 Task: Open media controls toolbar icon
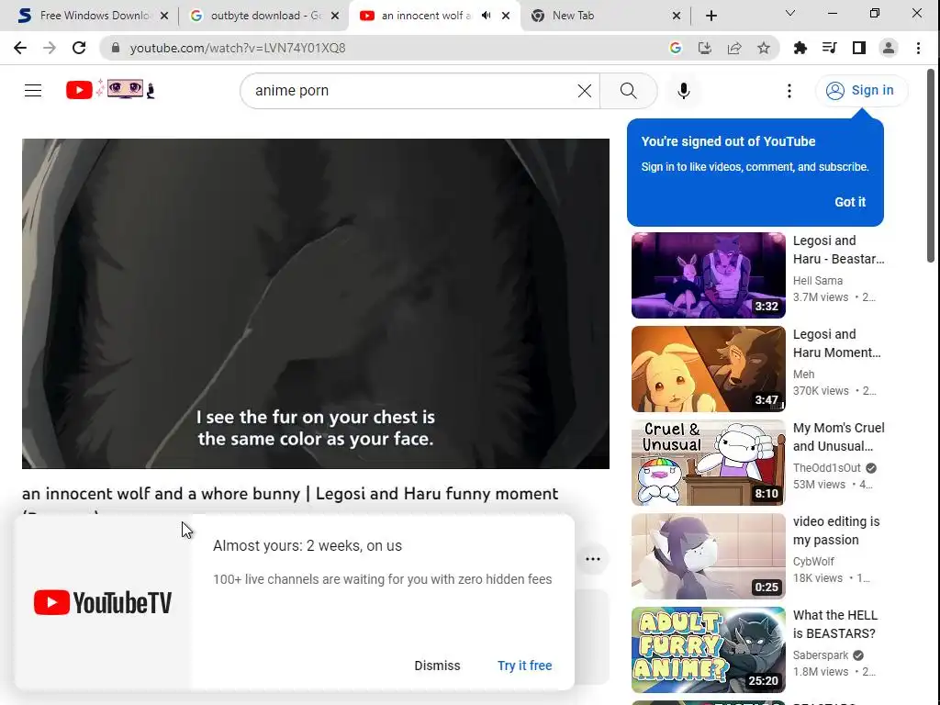(x=829, y=48)
